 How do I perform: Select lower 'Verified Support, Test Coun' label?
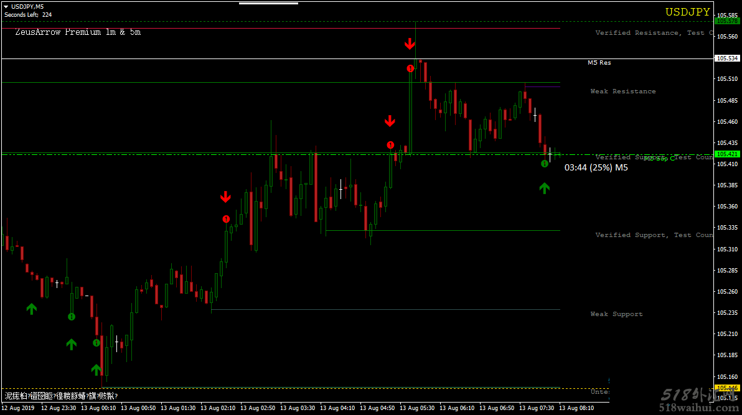pos(654,235)
